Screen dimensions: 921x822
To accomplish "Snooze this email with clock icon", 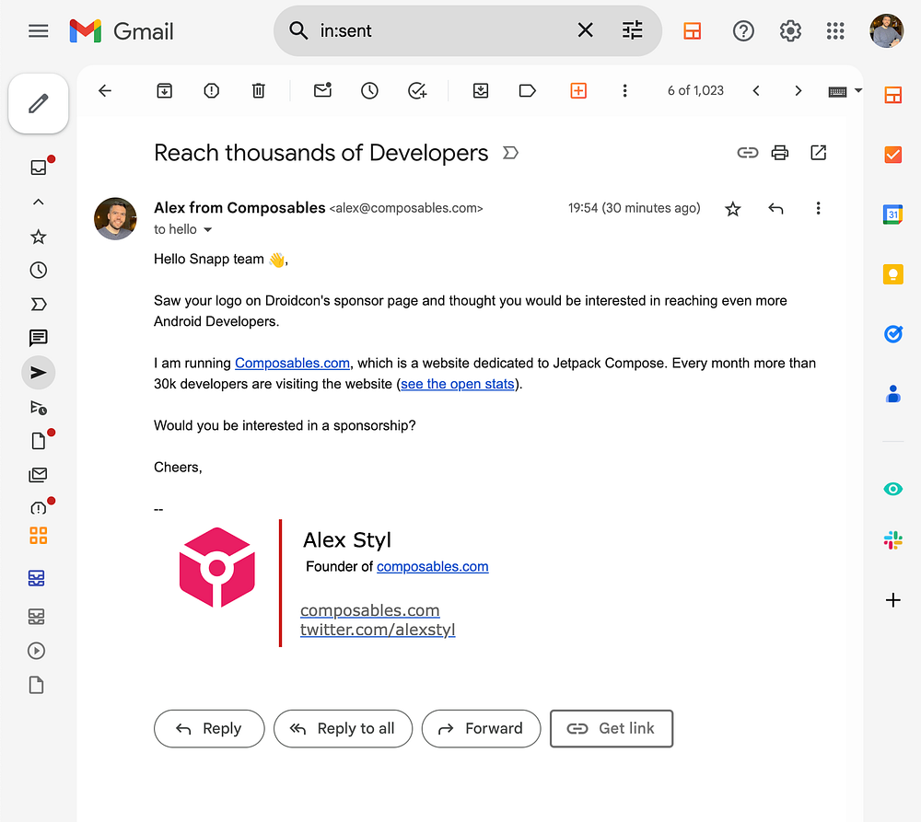I will [369, 90].
